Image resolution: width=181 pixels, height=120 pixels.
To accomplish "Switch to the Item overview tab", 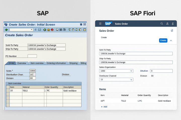I will pyautogui.click(x=37, y=63).
